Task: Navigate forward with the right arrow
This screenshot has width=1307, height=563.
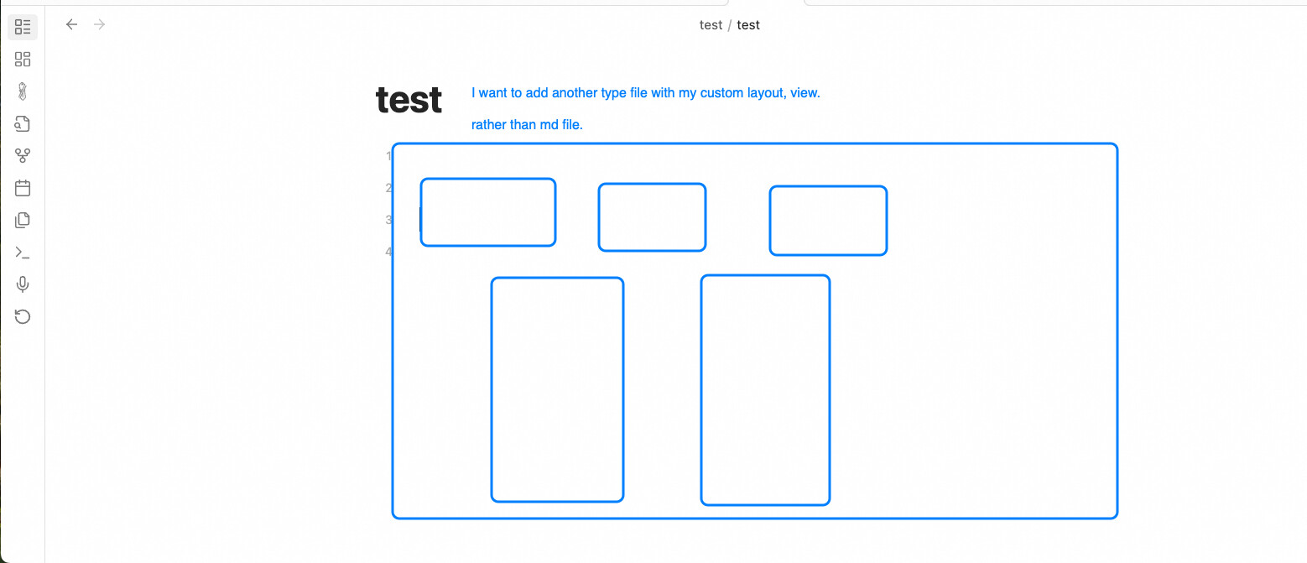Action: 100,24
